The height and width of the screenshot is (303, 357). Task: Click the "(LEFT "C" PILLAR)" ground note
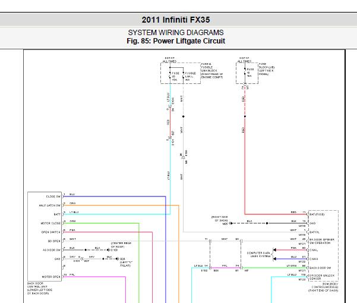[x=126, y=264]
